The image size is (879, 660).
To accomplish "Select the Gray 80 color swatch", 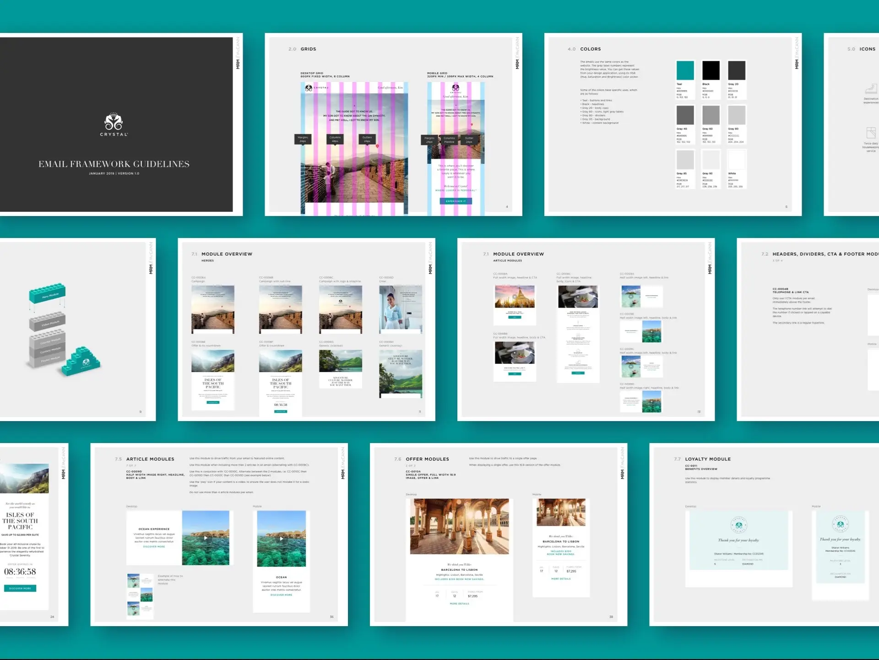I will click(x=737, y=115).
